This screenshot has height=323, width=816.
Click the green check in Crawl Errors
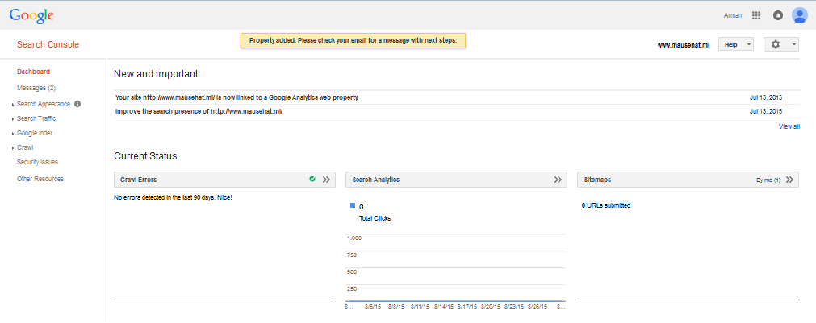312,179
